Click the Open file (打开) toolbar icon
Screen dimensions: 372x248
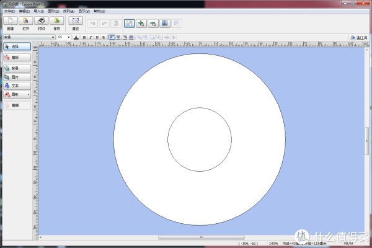point(25,20)
